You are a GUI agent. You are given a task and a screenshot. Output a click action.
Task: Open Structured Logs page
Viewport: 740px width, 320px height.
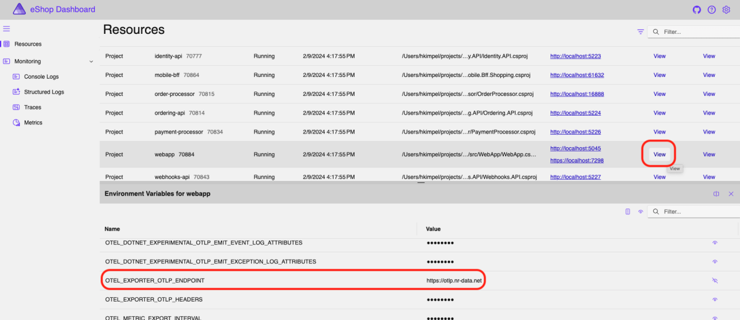point(44,92)
